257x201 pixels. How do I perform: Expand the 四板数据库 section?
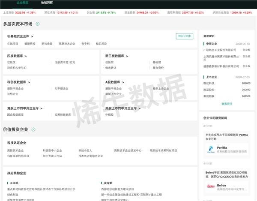[17, 56]
